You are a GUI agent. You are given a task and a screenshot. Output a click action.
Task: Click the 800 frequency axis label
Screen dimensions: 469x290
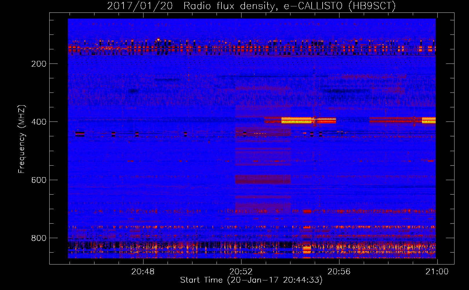pyautogui.click(x=39, y=238)
